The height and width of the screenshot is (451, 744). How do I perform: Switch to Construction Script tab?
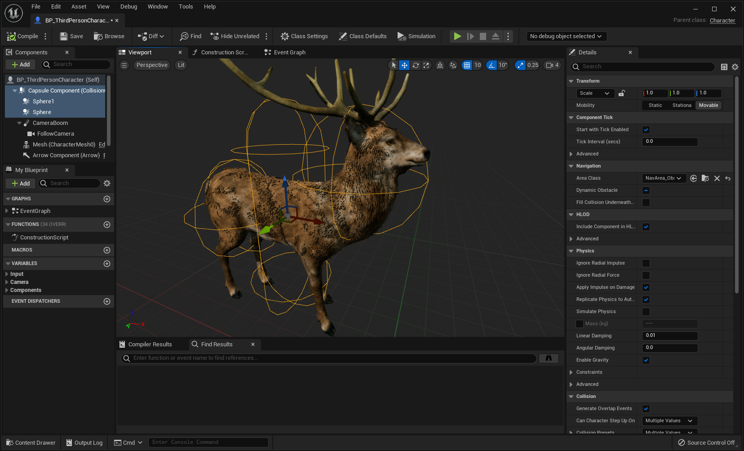click(220, 53)
